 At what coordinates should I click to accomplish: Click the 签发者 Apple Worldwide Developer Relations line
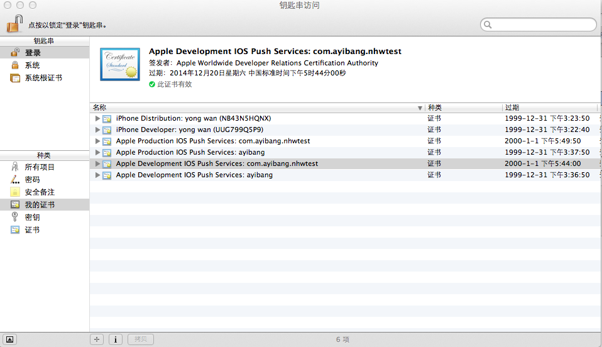pos(263,63)
